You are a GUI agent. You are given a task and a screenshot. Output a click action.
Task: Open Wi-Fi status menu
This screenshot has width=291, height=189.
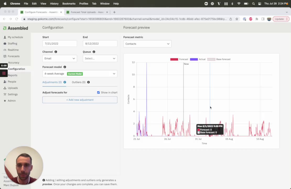click(239, 4)
